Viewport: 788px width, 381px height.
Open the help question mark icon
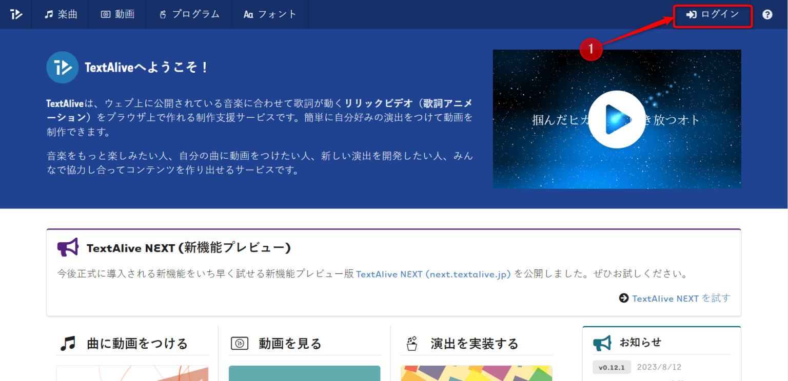click(x=767, y=14)
